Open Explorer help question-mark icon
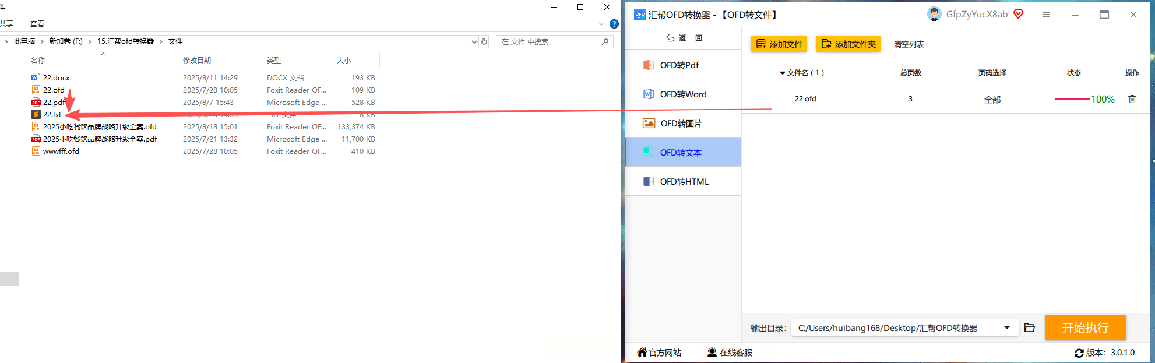This screenshot has width=1155, height=363. pos(614,24)
